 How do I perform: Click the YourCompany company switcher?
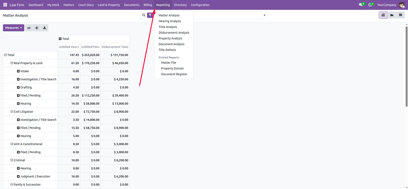[x=387, y=5]
